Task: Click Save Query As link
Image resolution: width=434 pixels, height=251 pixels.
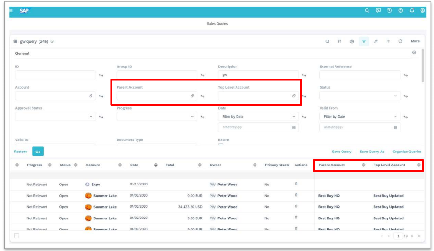Action: [x=372, y=152]
